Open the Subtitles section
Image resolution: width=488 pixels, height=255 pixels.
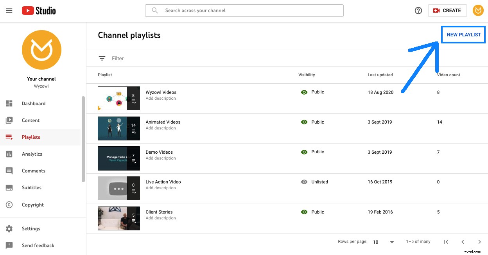[x=31, y=187]
